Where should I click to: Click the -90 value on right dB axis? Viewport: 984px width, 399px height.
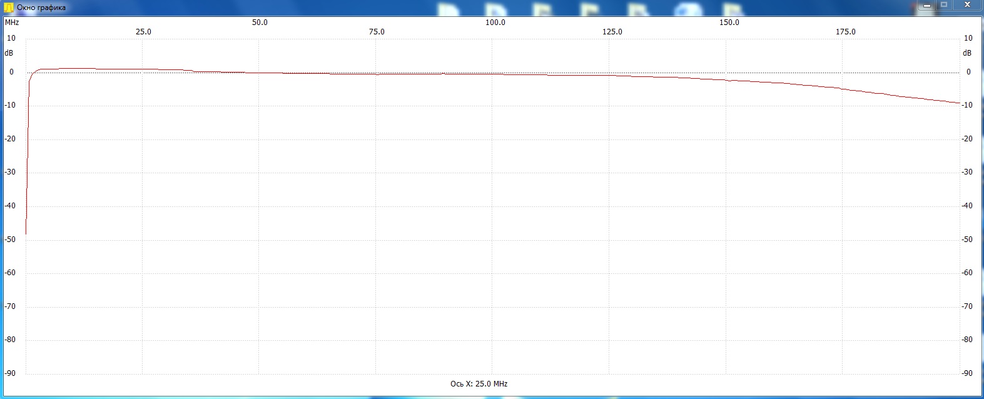[x=967, y=373]
